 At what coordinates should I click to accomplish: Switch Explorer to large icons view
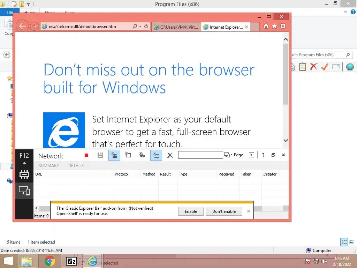352,242
